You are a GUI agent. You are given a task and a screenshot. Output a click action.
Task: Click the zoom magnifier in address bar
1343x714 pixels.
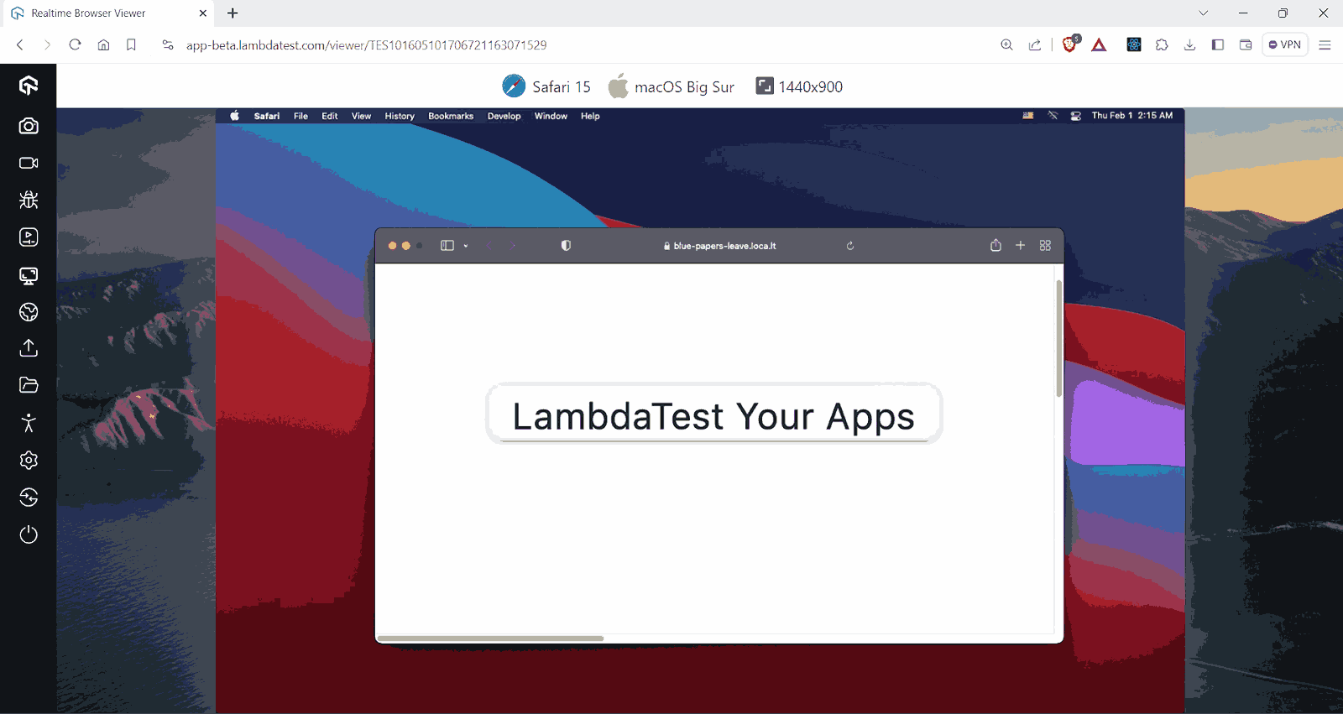coord(1006,45)
